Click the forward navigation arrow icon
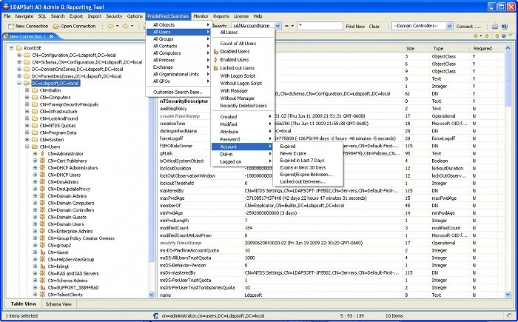This screenshot has height=322, width=518. pyautogui.click(x=125, y=26)
